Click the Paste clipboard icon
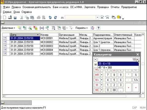147x110 pixels. tap(32, 17)
